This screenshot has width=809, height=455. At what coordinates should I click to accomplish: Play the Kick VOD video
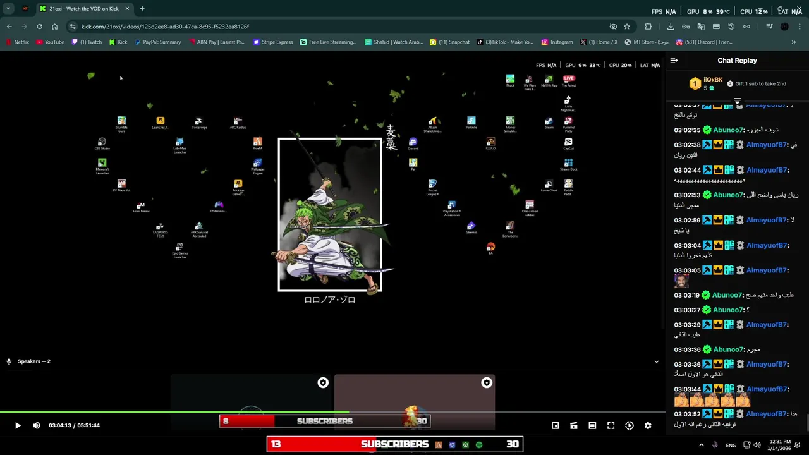18,425
